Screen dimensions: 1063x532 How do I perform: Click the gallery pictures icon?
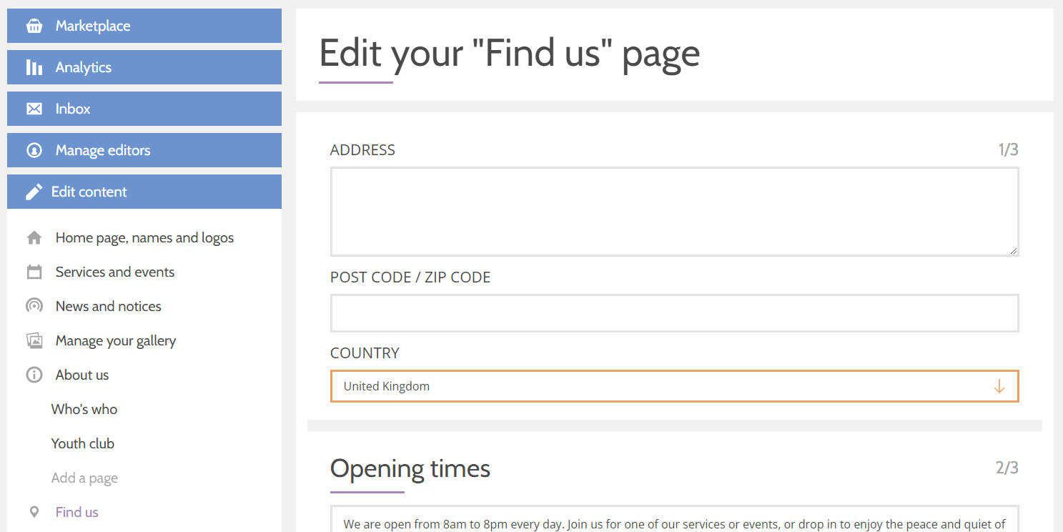[x=34, y=340]
